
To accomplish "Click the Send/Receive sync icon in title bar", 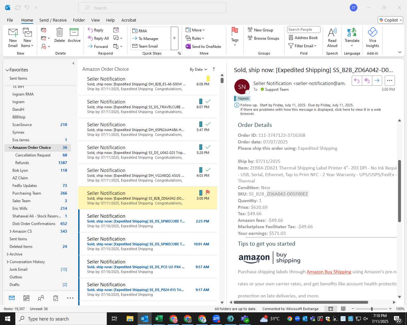I will 18,8.
